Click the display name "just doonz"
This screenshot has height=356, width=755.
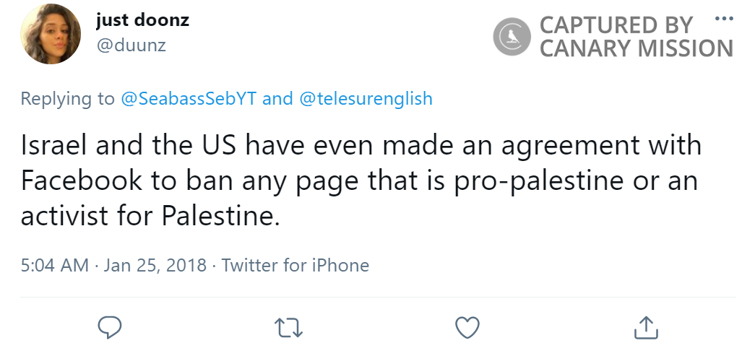pyautogui.click(x=142, y=20)
